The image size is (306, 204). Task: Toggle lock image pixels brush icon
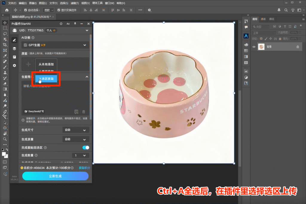[x=266, y=39]
